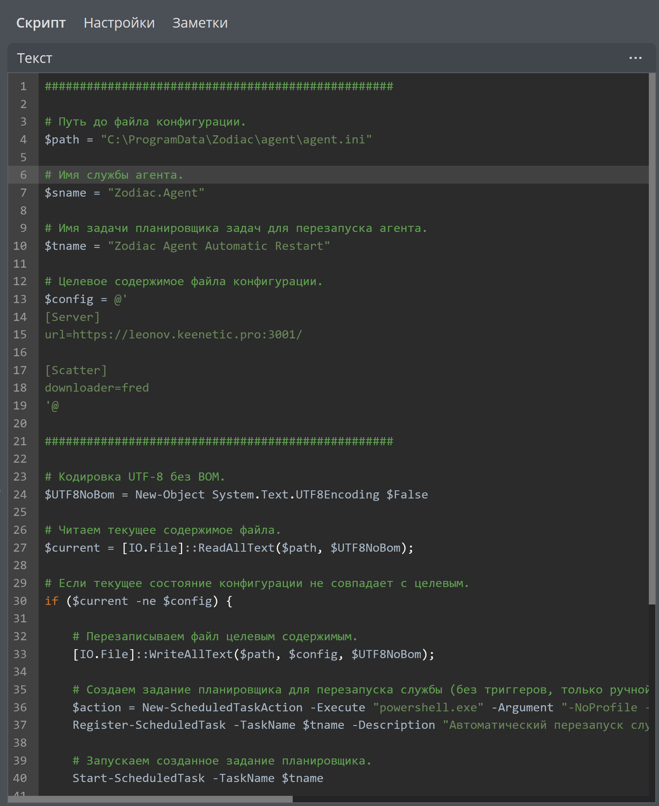Switch to the Скрипт tab
This screenshot has width=659, height=806.
pyautogui.click(x=41, y=23)
